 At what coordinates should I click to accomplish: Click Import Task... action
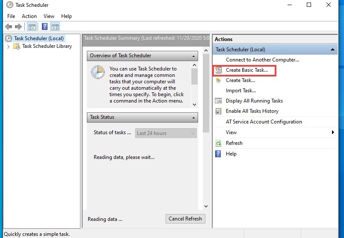click(x=241, y=91)
